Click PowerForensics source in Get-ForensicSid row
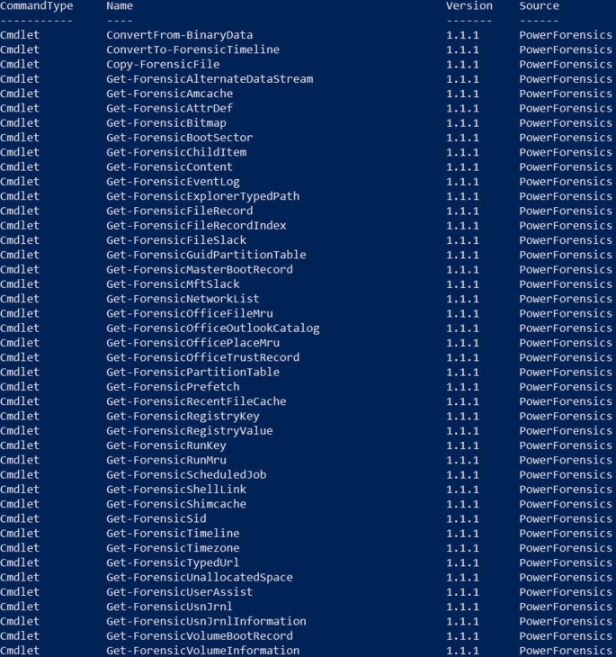This screenshot has width=616, height=657. click(x=566, y=519)
